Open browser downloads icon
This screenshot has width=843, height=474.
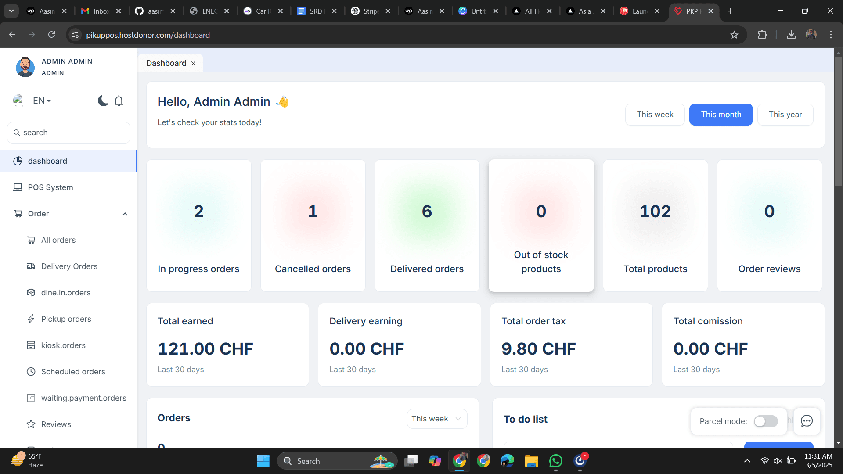click(791, 35)
